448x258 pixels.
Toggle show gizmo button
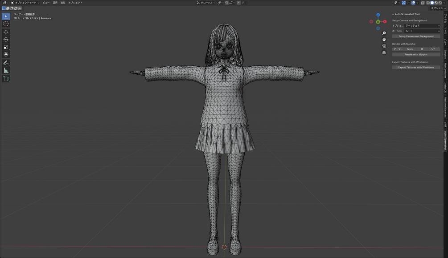[404, 3]
